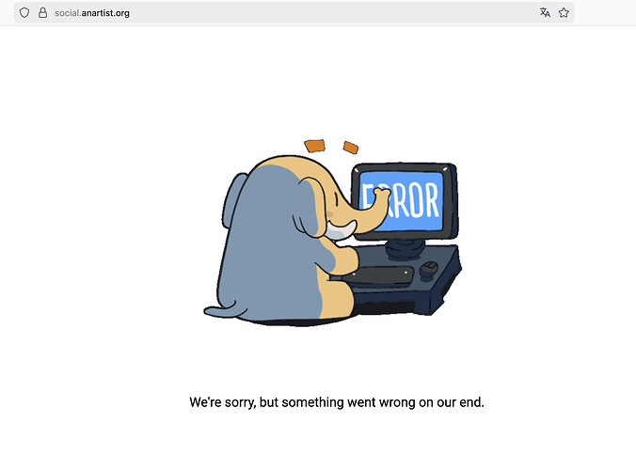Click the monitor stand base
This screenshot has width=636, height=470.
coord(405,248)
